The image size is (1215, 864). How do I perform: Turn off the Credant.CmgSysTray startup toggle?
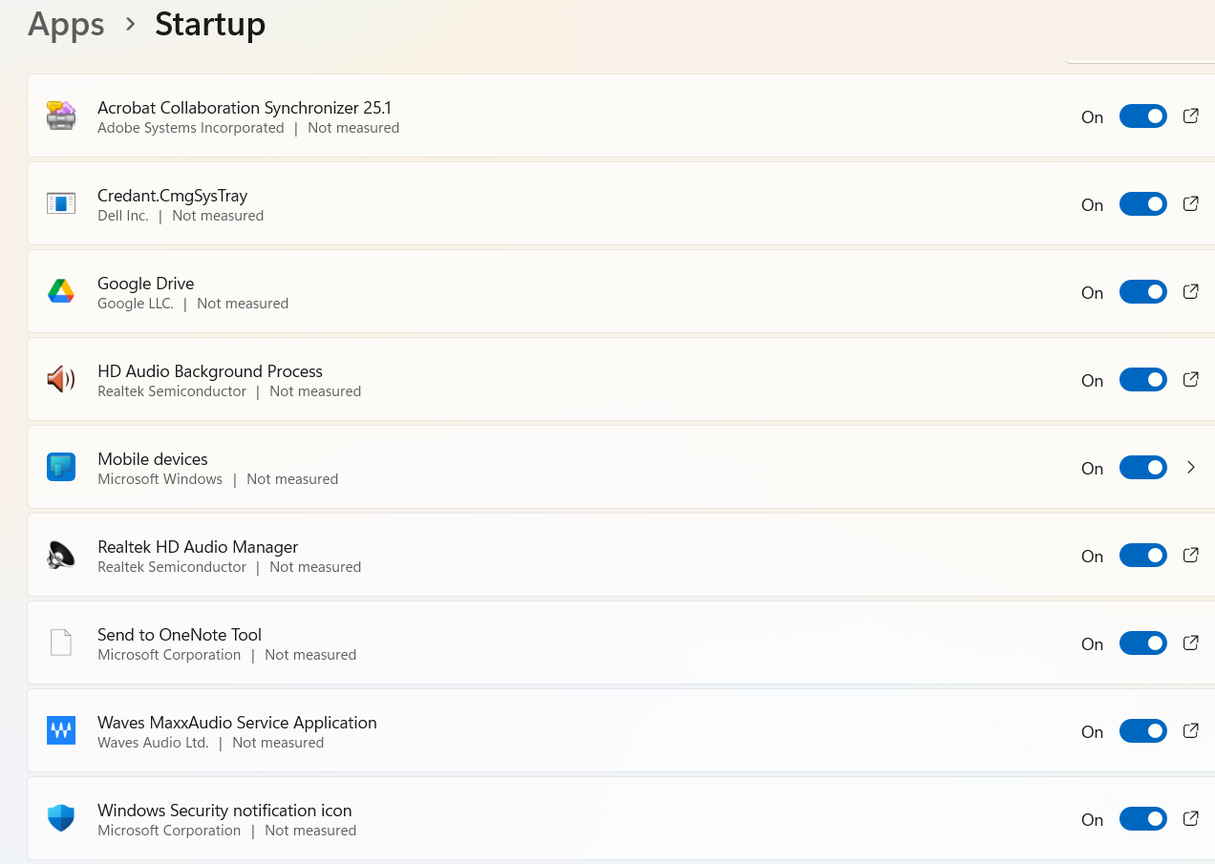pyautogui.click(x=1143, y=204)
